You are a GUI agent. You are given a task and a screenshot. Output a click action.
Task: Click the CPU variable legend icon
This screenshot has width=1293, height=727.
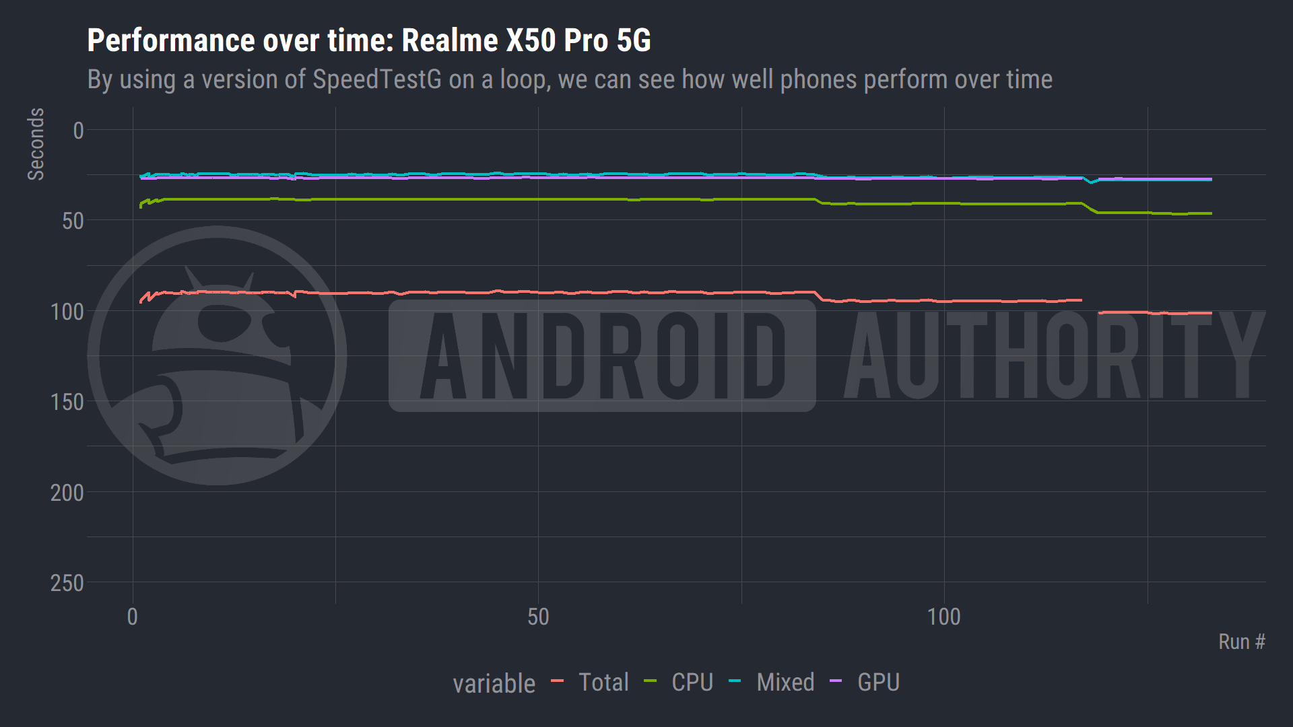[x=650, y=681]
